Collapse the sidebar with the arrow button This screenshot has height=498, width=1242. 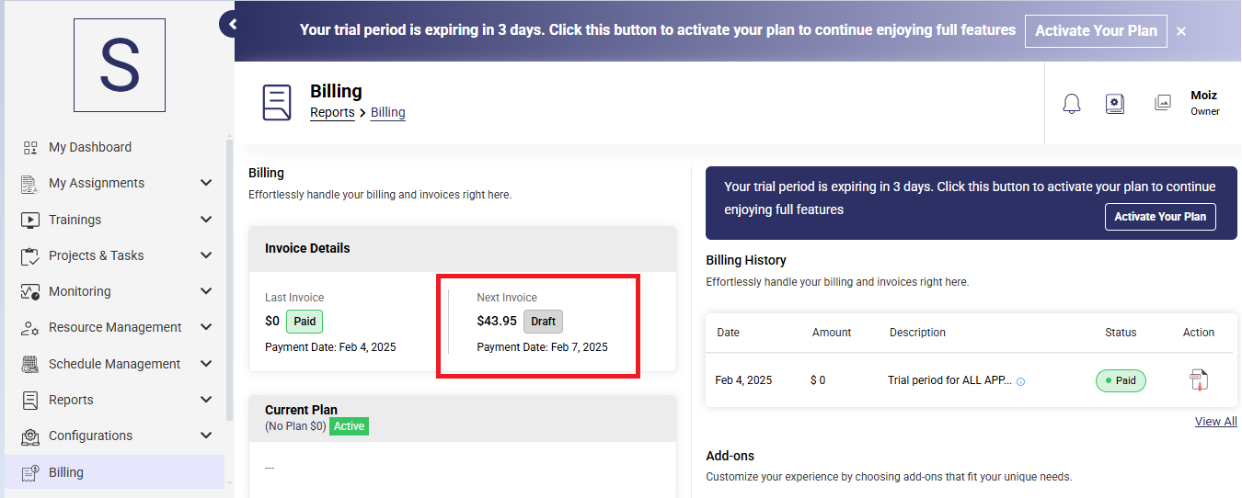point(231,25)
